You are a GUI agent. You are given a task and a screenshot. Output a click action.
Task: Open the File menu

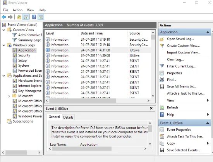click(5, 10)
